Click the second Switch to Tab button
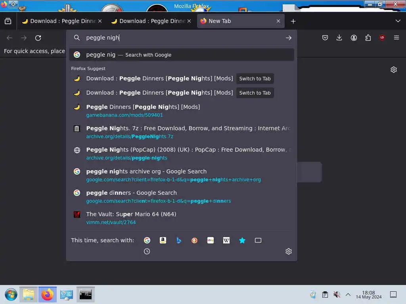This screenshot has width=406, height=304. tap(255, 93)
